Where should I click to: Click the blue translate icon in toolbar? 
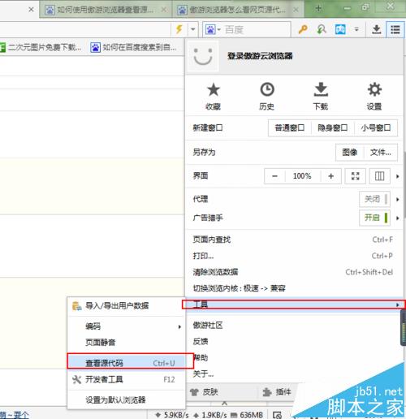(340, 29)
